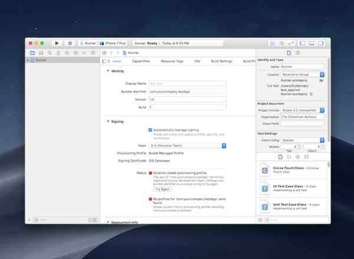
Task: Toggle the Utilities pane visibility
Action: pos(321,43)
